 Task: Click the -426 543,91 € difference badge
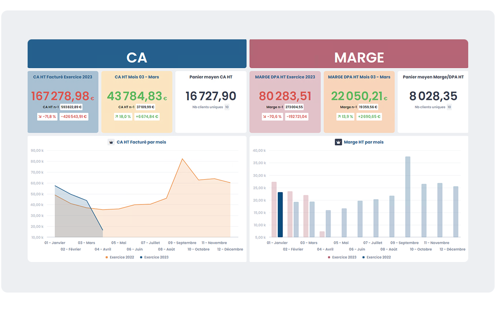point(74,116)
